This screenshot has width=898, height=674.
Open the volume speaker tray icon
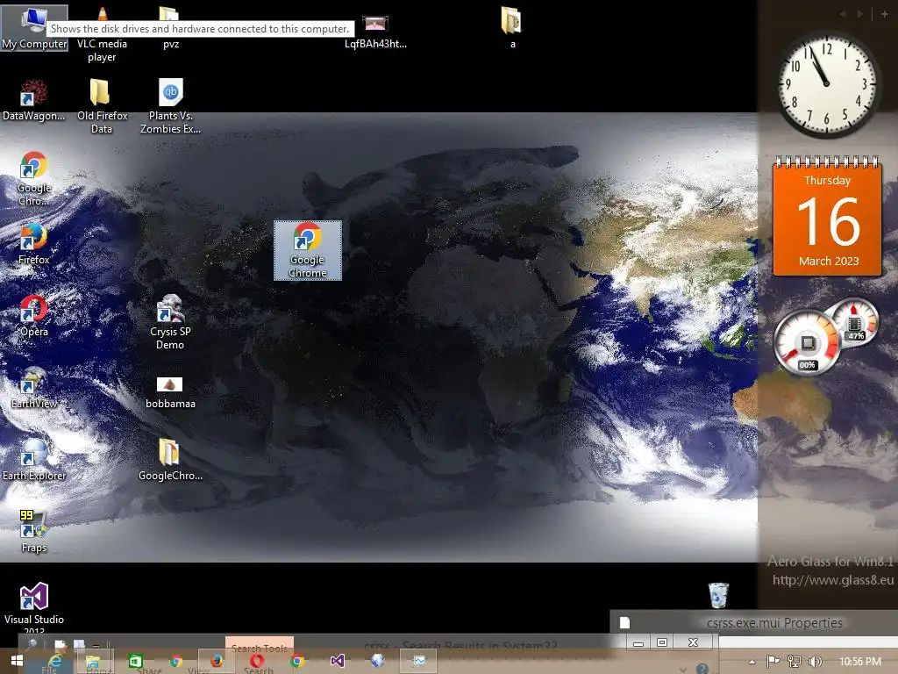click(815, 662)
